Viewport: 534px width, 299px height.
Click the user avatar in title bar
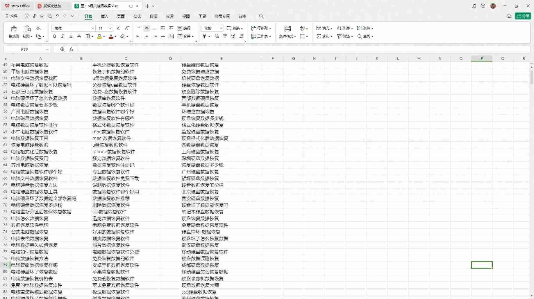pyautogui.click(x=493, y=6)
